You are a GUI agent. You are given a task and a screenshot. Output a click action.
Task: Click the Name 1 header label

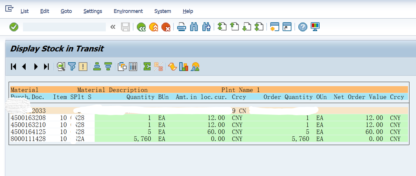pos(249,90)
